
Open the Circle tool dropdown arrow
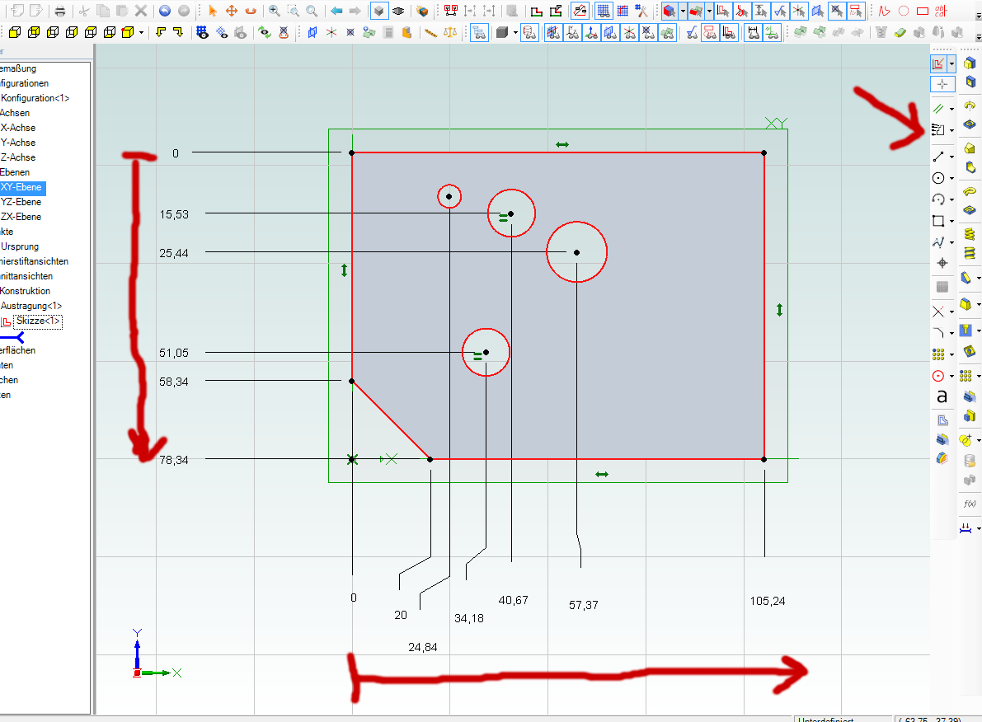pos(951,179)
